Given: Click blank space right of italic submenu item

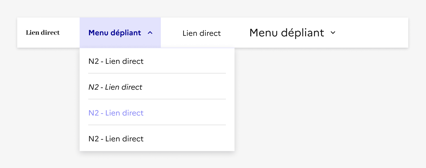Looking at the screenshot, I should tap(188, 87).
